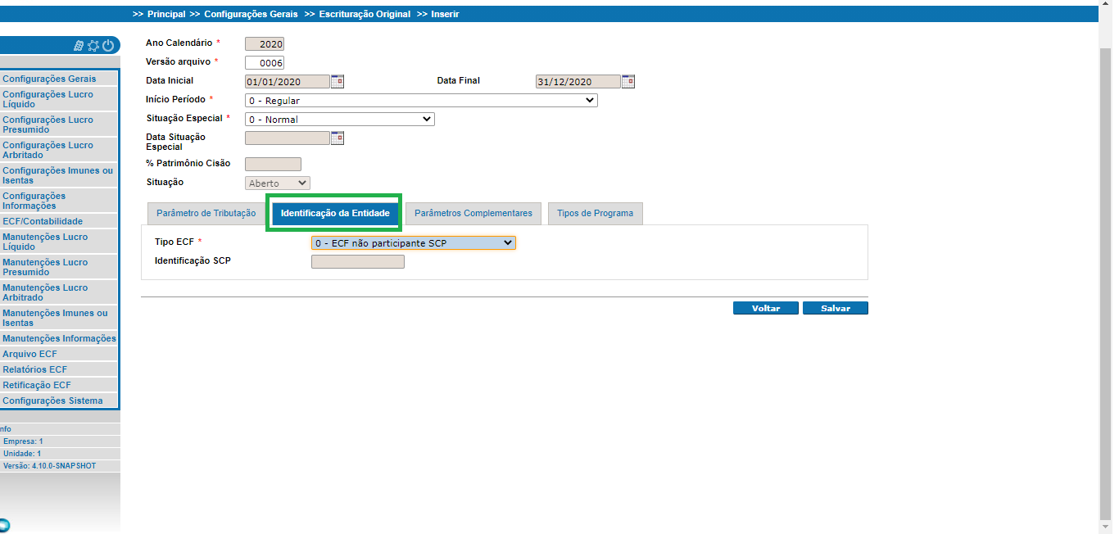Click the Situação Especial label
Image resolution: width=1119 pixels, height=534 pixels.
[x=184, y=118]
